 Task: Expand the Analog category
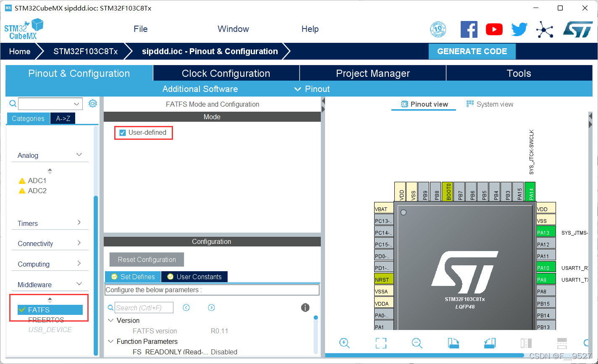click(x=79, y=155)
